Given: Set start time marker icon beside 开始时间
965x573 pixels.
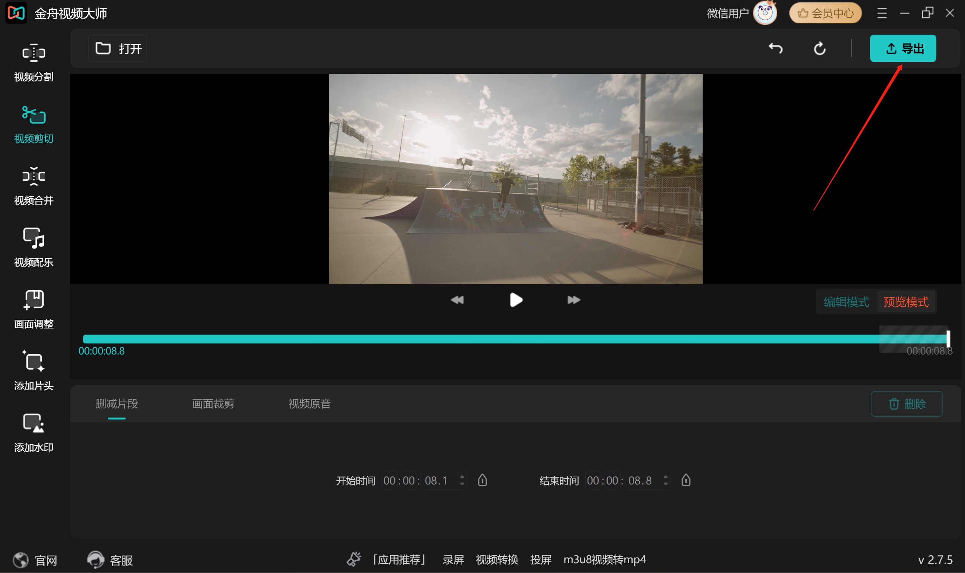Looking at the screenshot, I should click(482, 480).
